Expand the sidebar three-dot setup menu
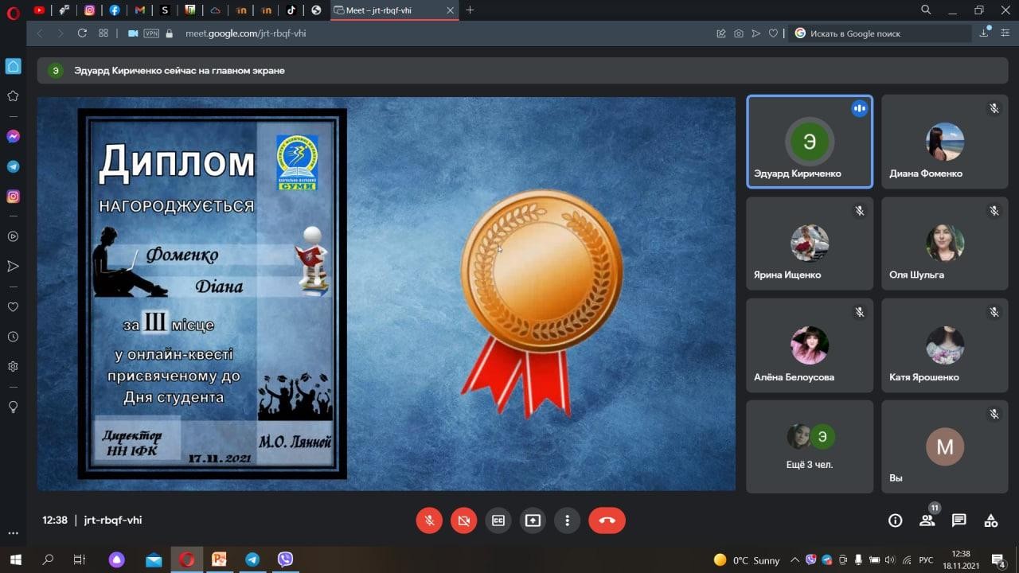The image size is (1019, 573). [x=13, y=533]
